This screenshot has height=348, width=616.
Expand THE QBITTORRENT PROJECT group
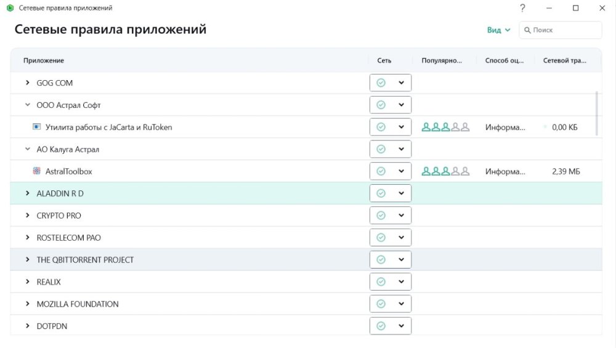click(28, 260)
